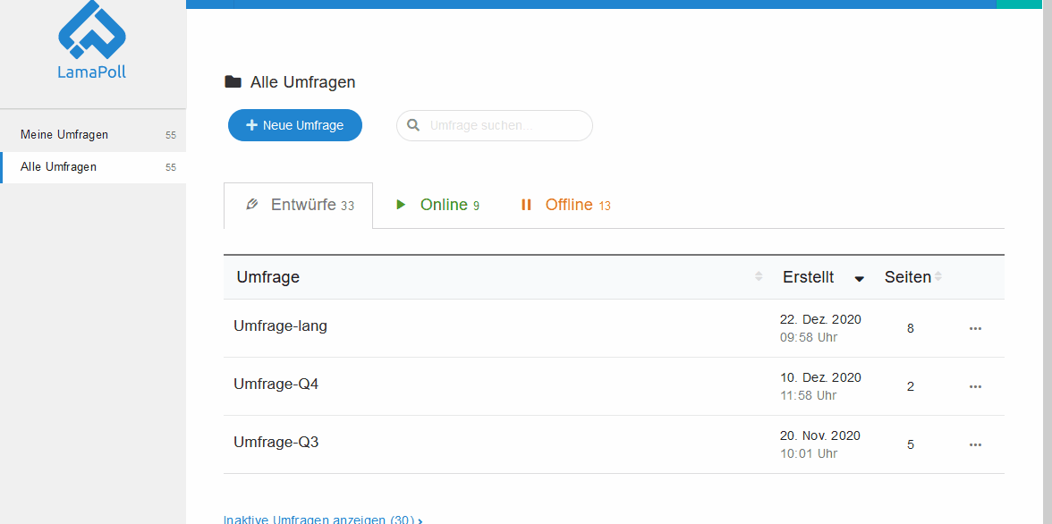Screen dimensions: 1052x524
Task: Select Meine Umfragen in sidebar
Action: point(64,135)
